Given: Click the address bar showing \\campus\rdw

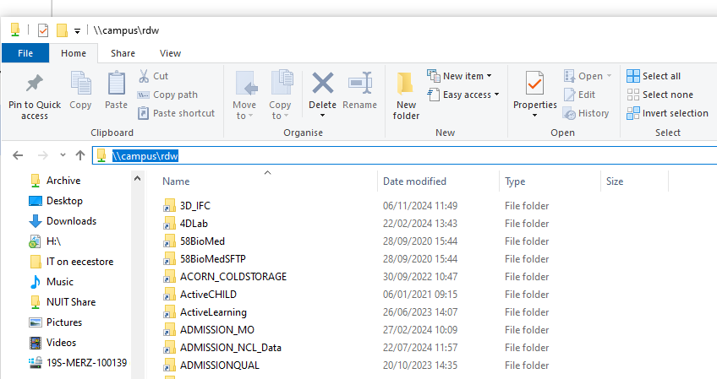Looking at the screenshot, I should click(338, 155).
